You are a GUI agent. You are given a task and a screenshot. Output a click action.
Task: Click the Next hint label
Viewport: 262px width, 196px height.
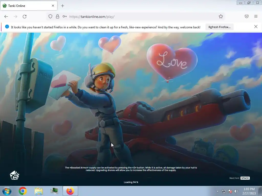tap(234, 178)
